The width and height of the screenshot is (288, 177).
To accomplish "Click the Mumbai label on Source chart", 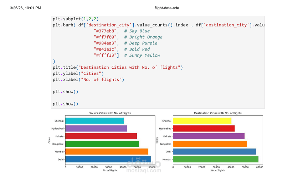I will point(59,152).
